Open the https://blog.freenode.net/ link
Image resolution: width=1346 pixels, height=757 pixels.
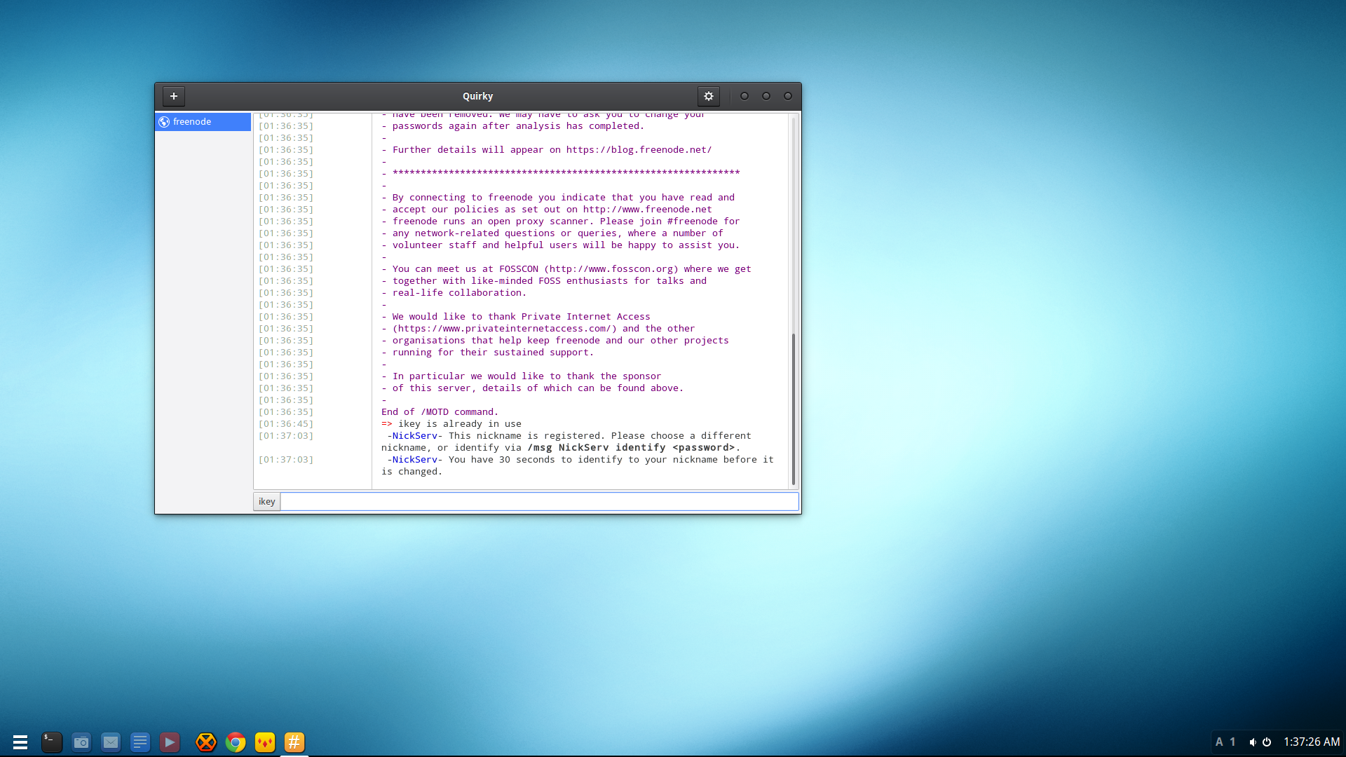pos(639,149)
